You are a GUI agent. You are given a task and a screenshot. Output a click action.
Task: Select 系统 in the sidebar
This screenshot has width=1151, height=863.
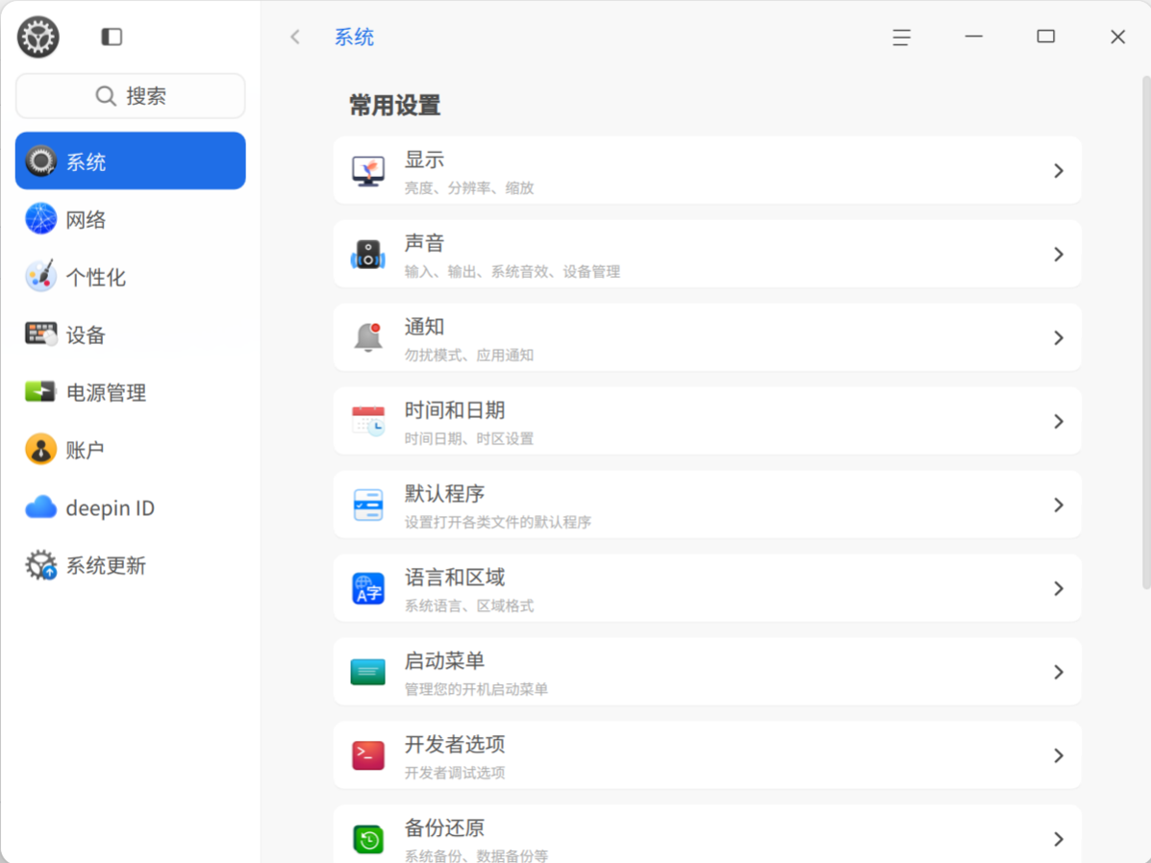click(x=131, y=160)
